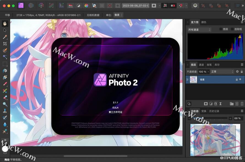Click the histogram warning triangle icon

click(x=240, y=36)
